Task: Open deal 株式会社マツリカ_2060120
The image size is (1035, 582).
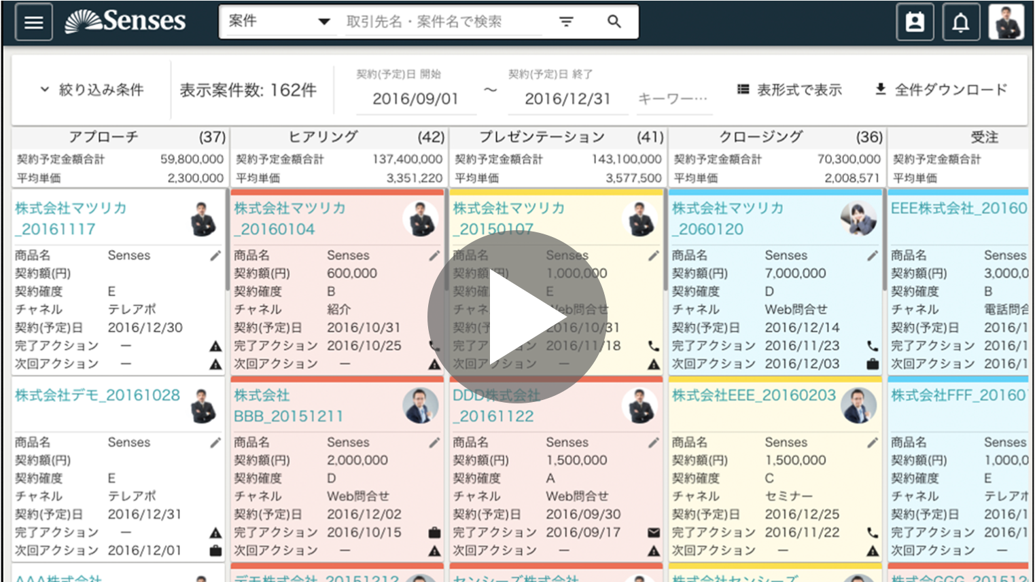Action: pos(727,219)
